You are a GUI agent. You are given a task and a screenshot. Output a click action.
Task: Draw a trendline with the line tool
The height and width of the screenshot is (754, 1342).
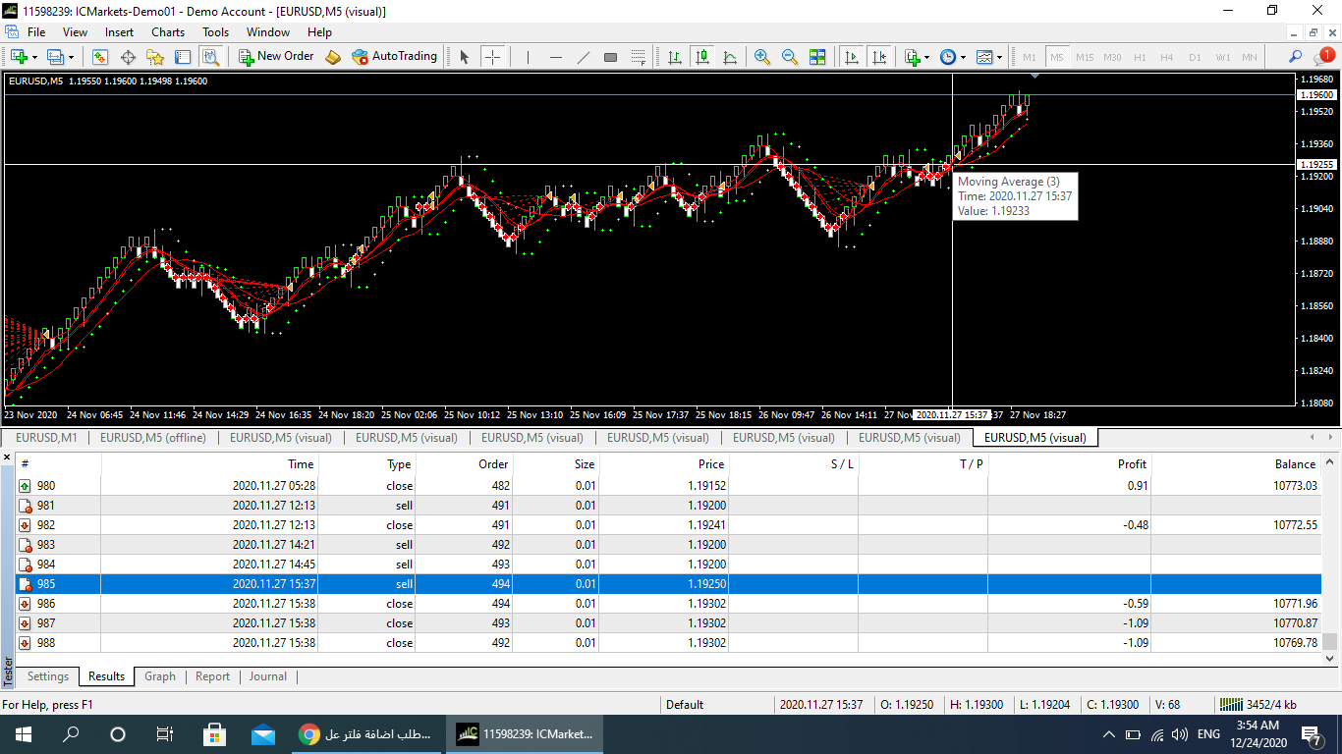(x=584, y=57)
